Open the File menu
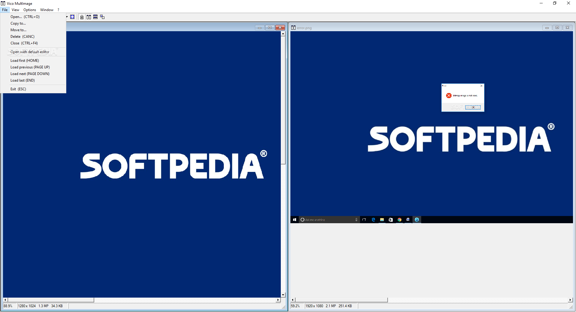Screen dimensions: 576x312 pos(5,10)
